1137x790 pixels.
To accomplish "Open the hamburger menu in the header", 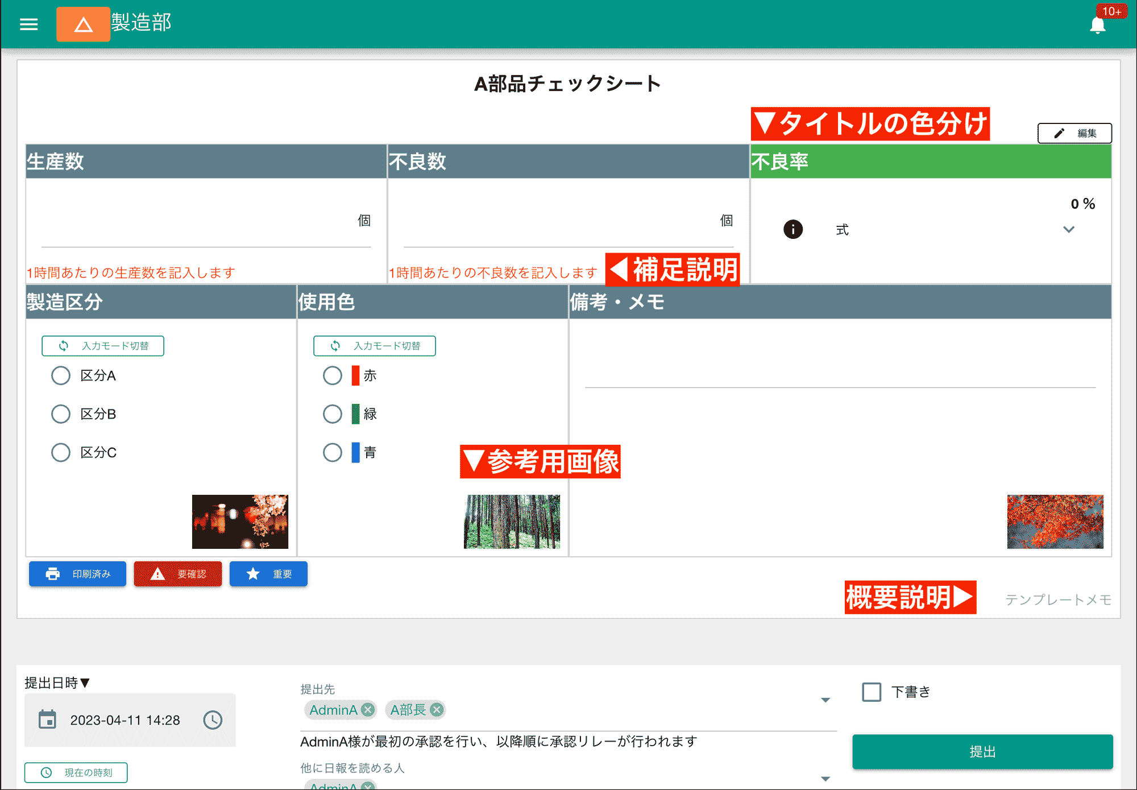I will click(28, 24).
